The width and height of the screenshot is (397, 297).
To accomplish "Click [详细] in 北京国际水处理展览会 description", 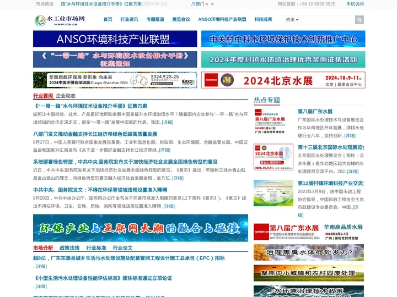I will click(353, 172).
